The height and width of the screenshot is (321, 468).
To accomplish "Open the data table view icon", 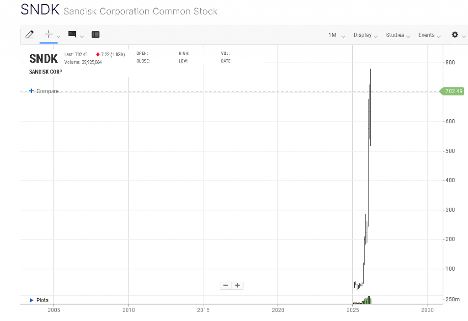I will pos(96,35).
